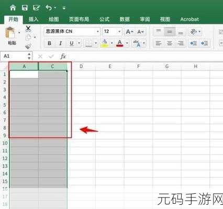Select column G header

point(167,67)
